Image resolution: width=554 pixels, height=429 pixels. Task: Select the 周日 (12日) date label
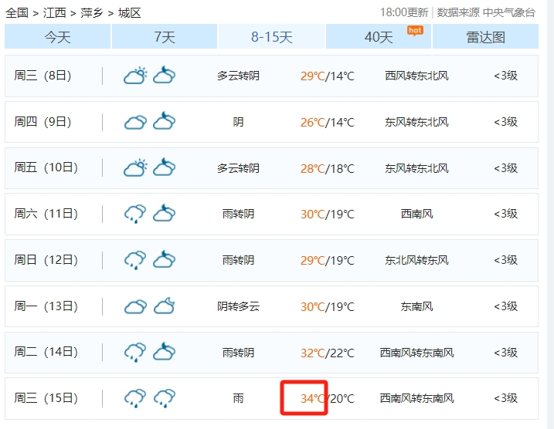coord(46,260)
